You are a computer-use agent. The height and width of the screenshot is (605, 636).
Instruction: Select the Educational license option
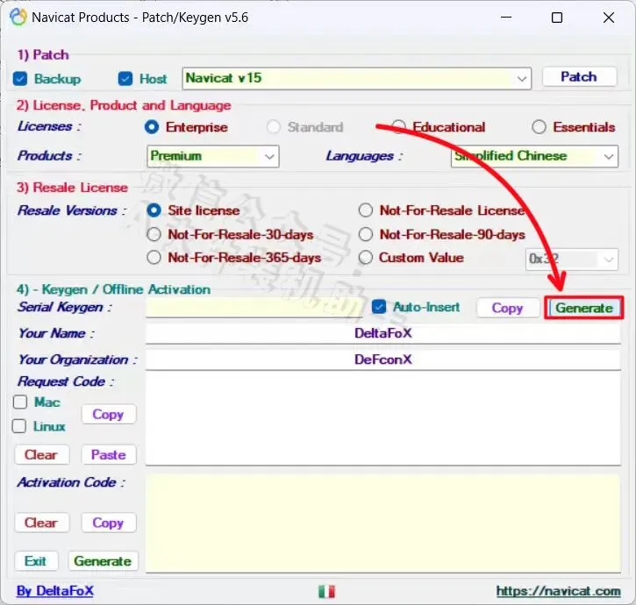398,127
